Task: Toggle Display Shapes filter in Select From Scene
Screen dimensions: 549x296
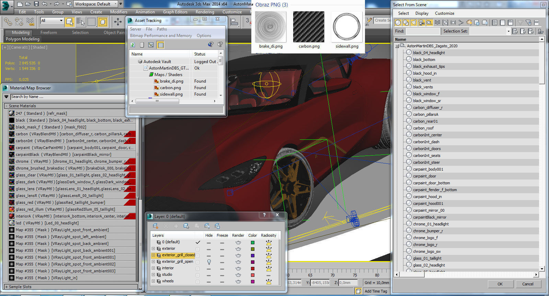Action: (406, 23)
